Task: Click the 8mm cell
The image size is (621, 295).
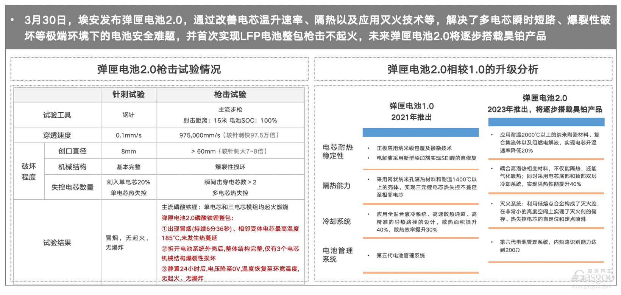Action: [x=129, y=151]
